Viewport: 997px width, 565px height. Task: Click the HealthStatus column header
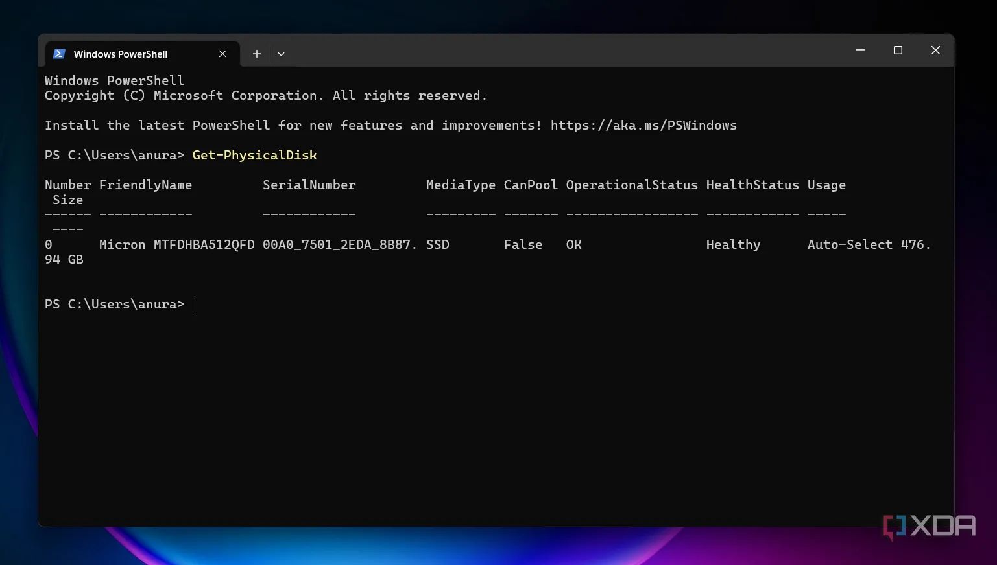(752, 185)
